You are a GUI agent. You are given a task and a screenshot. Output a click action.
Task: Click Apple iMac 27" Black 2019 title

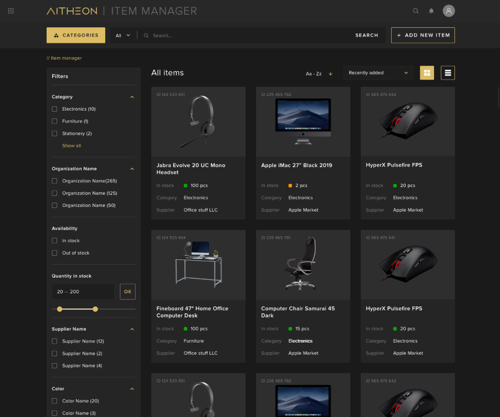[x=296, y=165]
